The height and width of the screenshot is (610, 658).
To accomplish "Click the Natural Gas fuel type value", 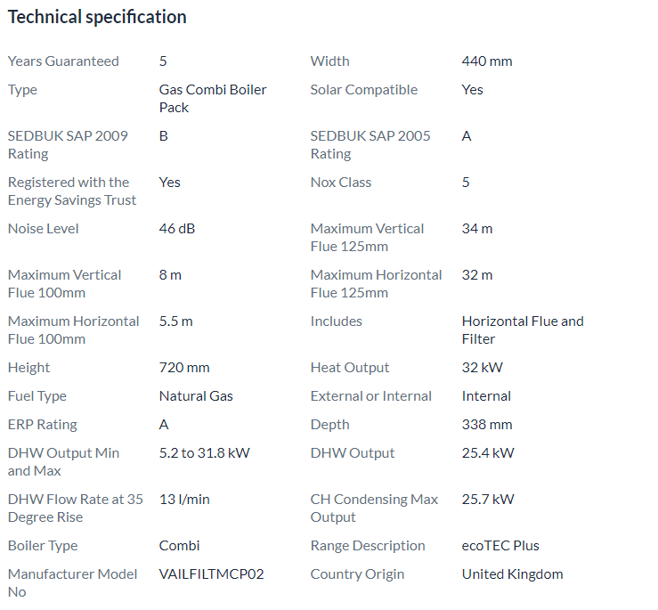I will pos(195,396).
